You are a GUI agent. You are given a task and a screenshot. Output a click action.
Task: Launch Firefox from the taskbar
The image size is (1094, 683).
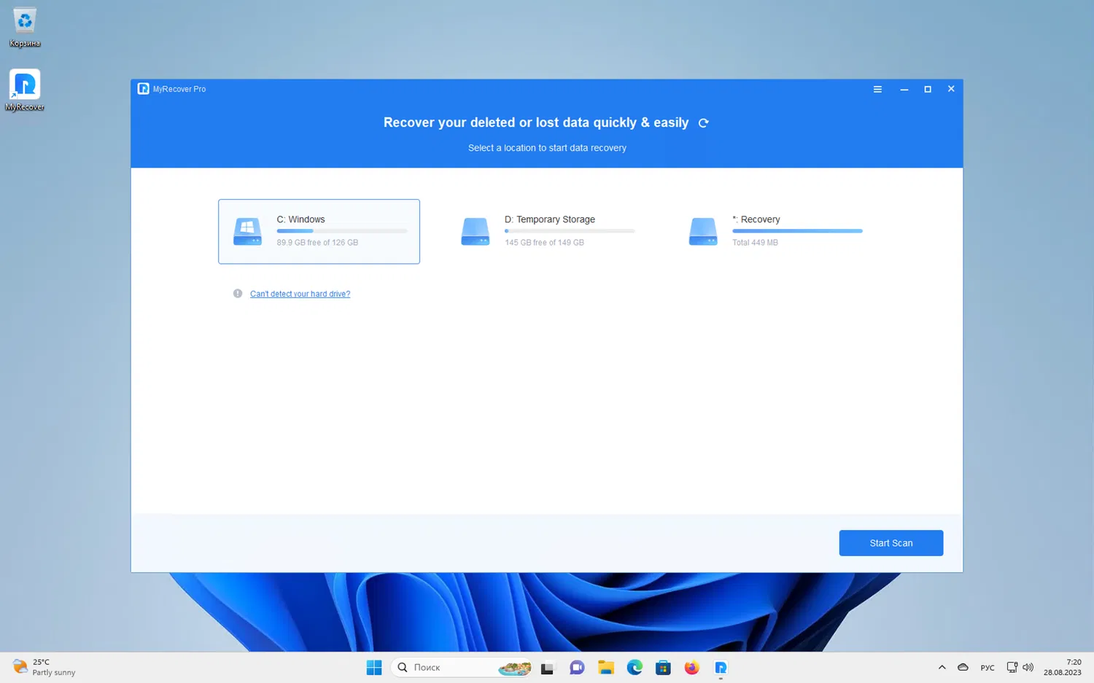pos(691,667)
